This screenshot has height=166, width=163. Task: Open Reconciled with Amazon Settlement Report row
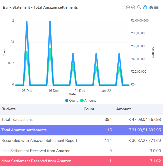point(81,141)
